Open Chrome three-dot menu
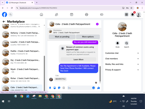 click(x=142, y=8)
